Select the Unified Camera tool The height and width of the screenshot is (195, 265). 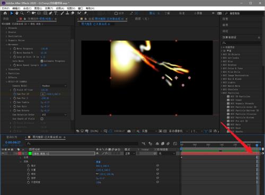(33, 13)
